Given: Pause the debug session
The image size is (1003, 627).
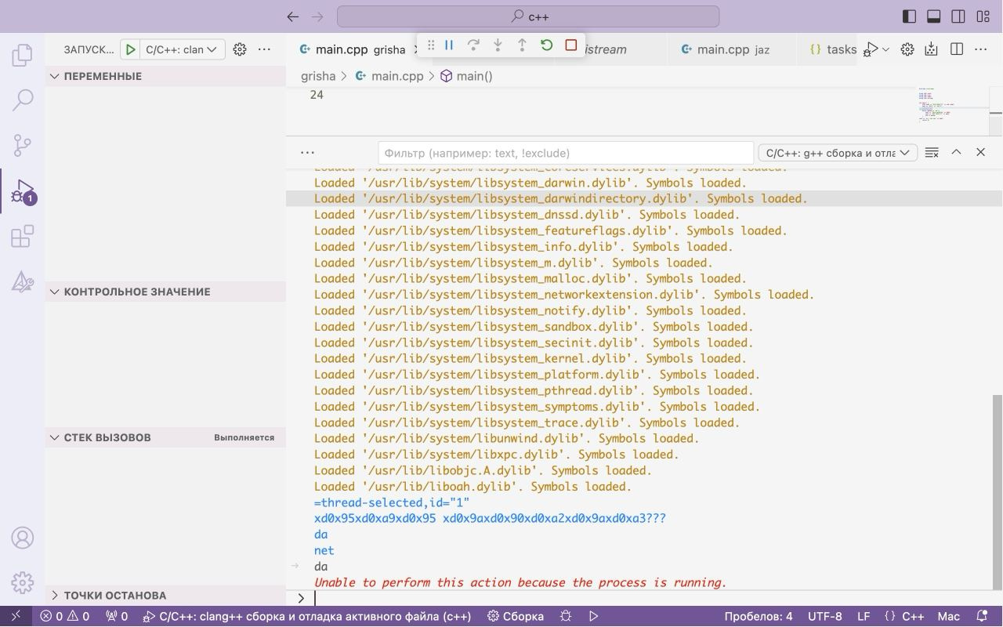Looking at the screenshot, I should pyautogui.click(x=449, y=45).
